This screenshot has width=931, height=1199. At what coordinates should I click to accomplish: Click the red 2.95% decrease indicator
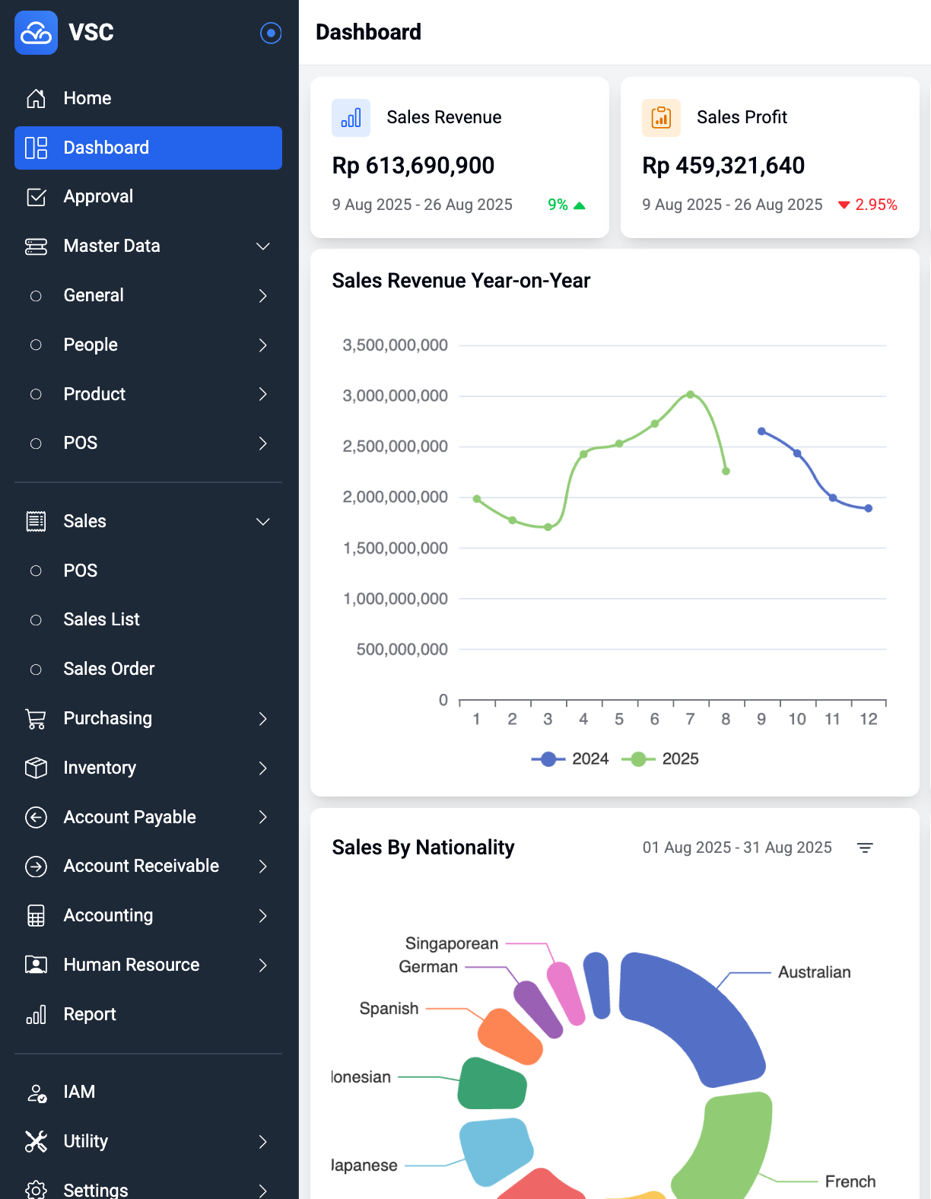coord(867,205)
